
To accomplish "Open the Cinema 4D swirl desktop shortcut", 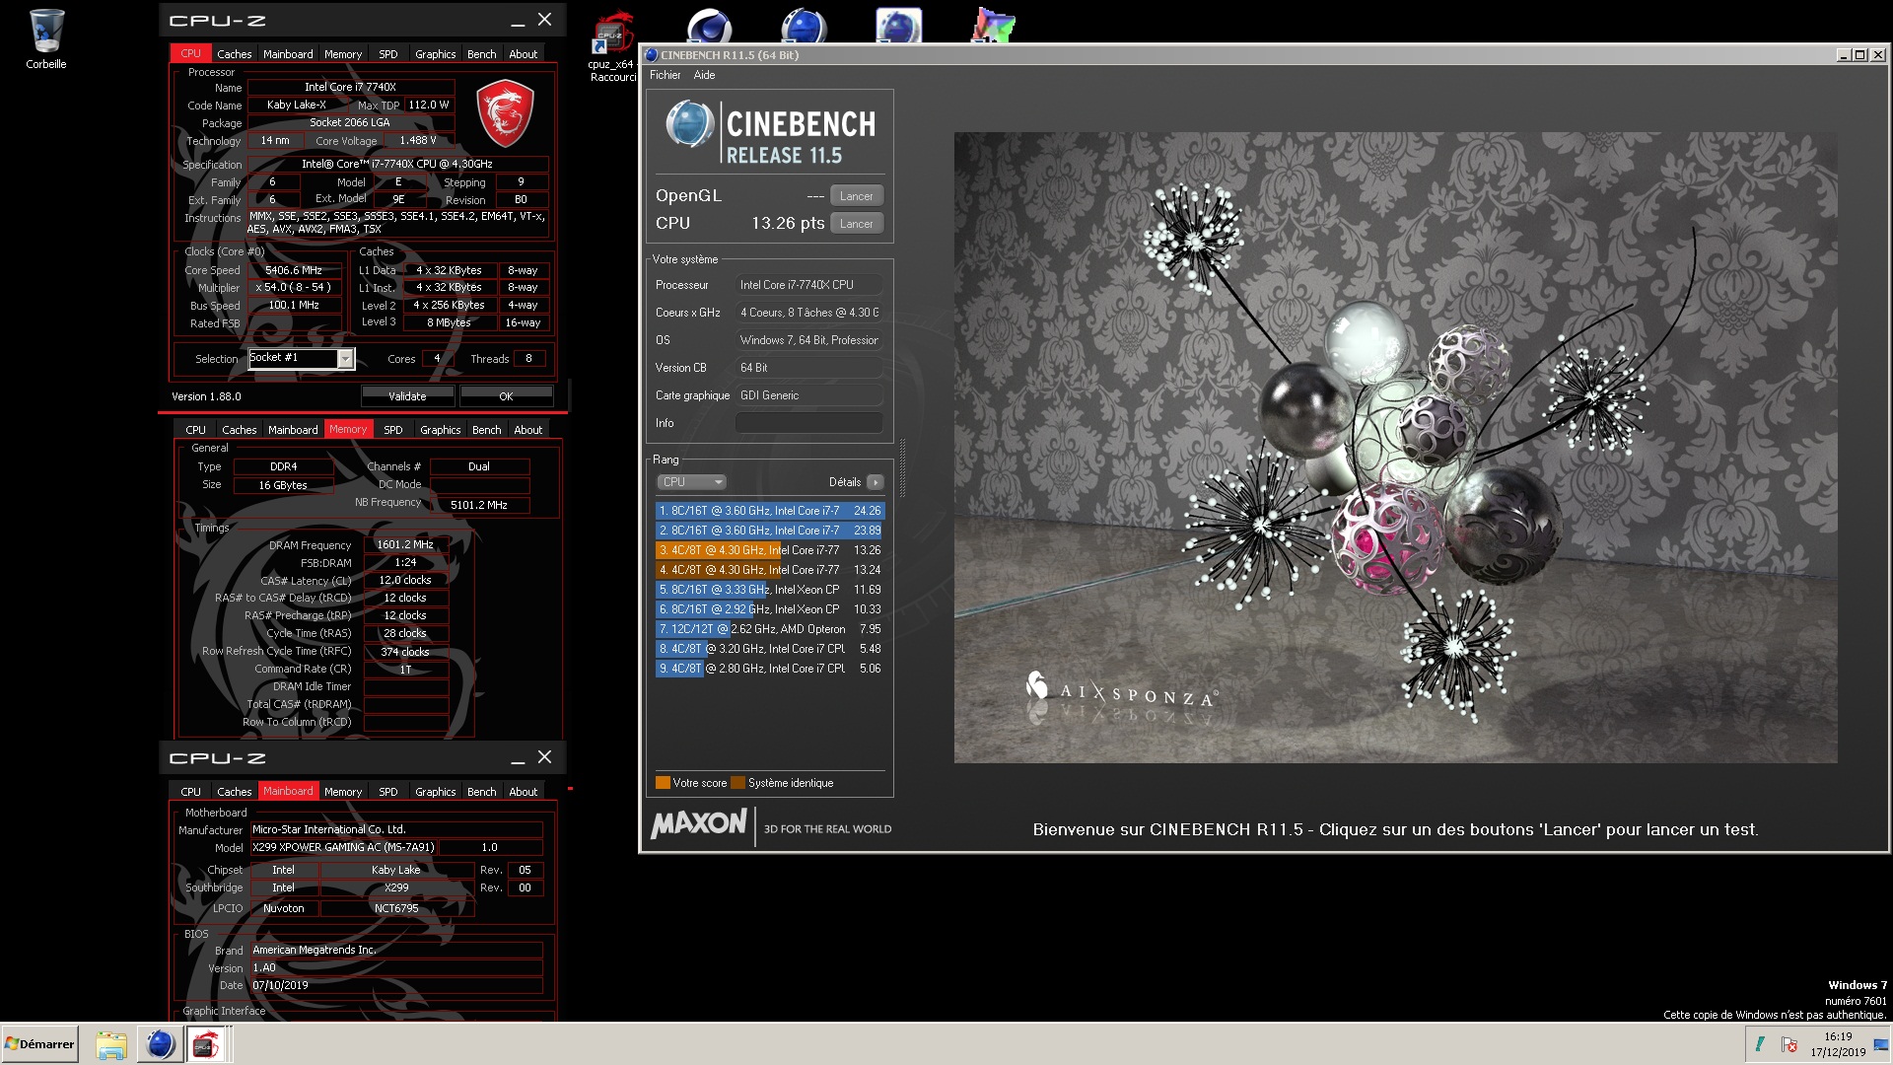I will (x=708, y=26).
